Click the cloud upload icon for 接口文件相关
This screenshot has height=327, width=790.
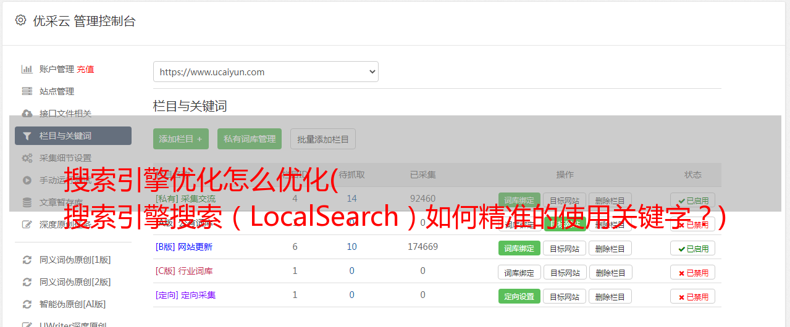[27, 114]
